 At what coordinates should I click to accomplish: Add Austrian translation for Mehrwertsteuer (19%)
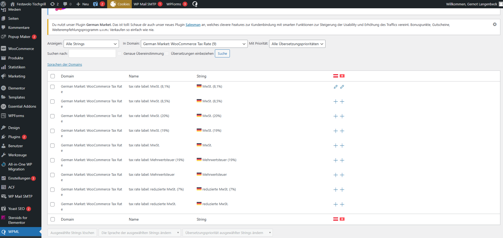coord(336,160)
